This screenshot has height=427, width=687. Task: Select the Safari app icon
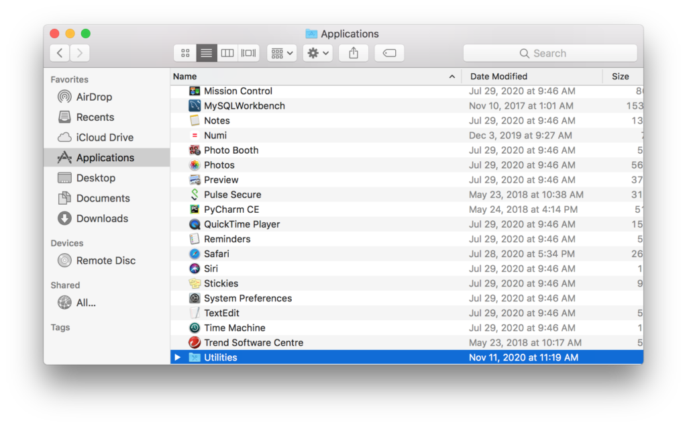(x=195, y=254)
